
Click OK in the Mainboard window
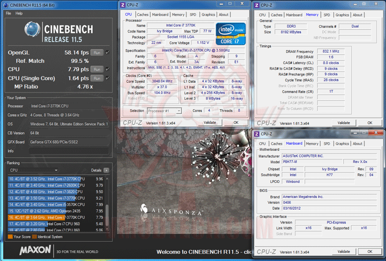(370, 251)
